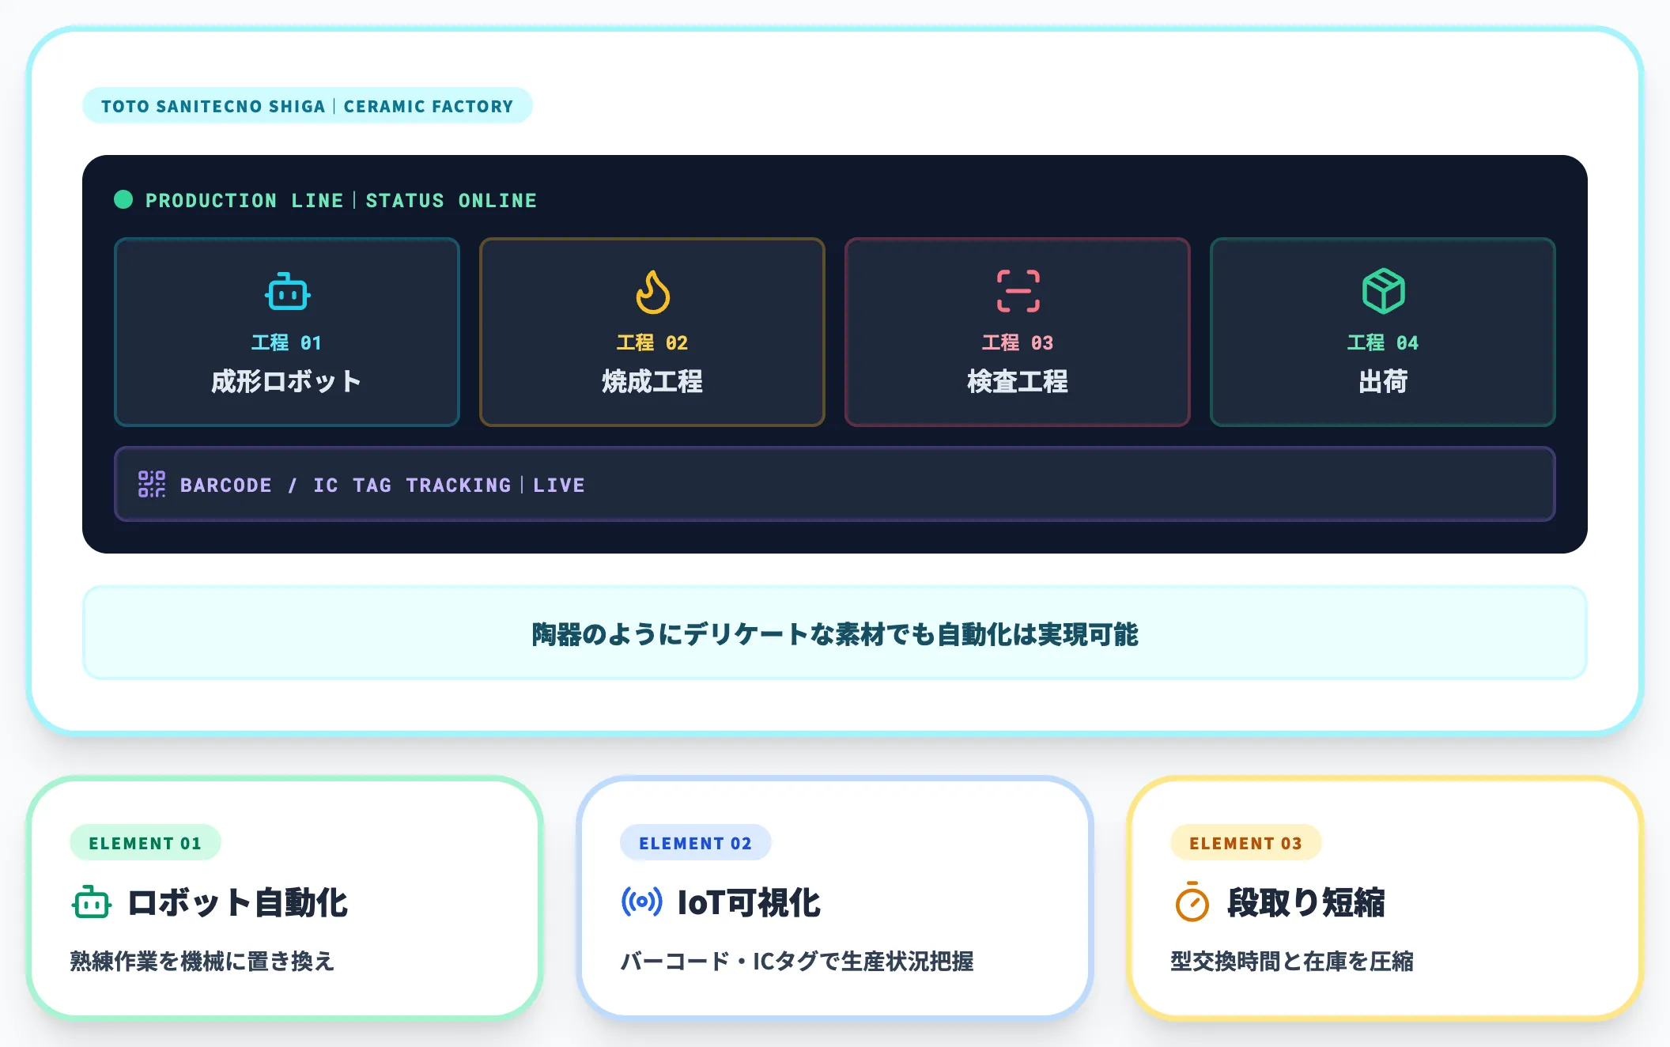
Task: Open the ELEMENT 03 badge link
Action: (1245, 842)
